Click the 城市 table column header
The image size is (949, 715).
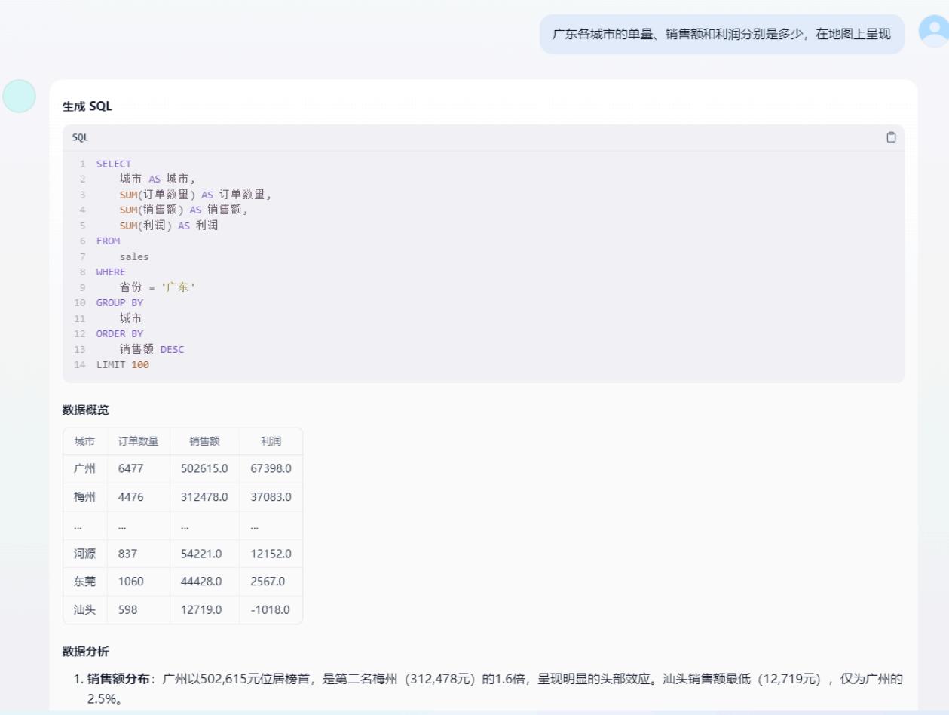(x=84, y=441)
